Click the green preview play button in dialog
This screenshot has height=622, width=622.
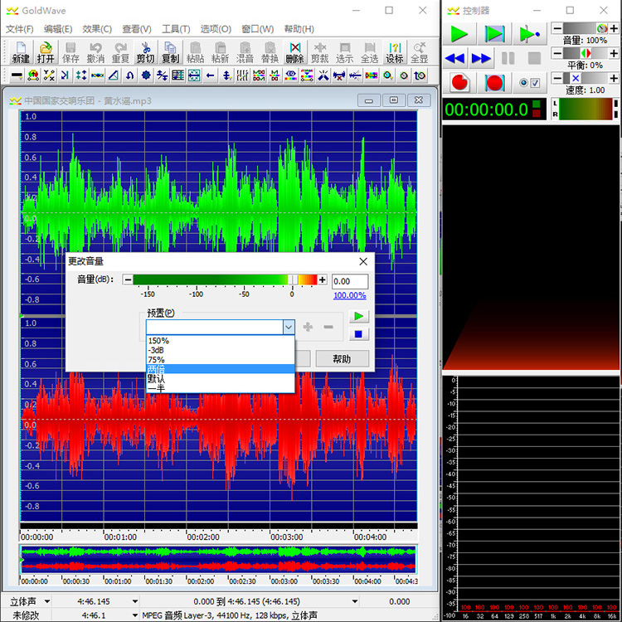tap(358, 316)
